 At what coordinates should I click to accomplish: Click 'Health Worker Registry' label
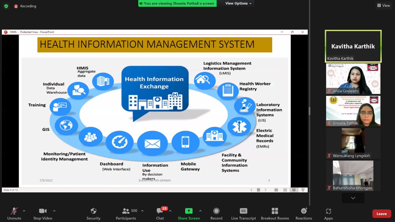pyautogui.click(x=255, y=86)
